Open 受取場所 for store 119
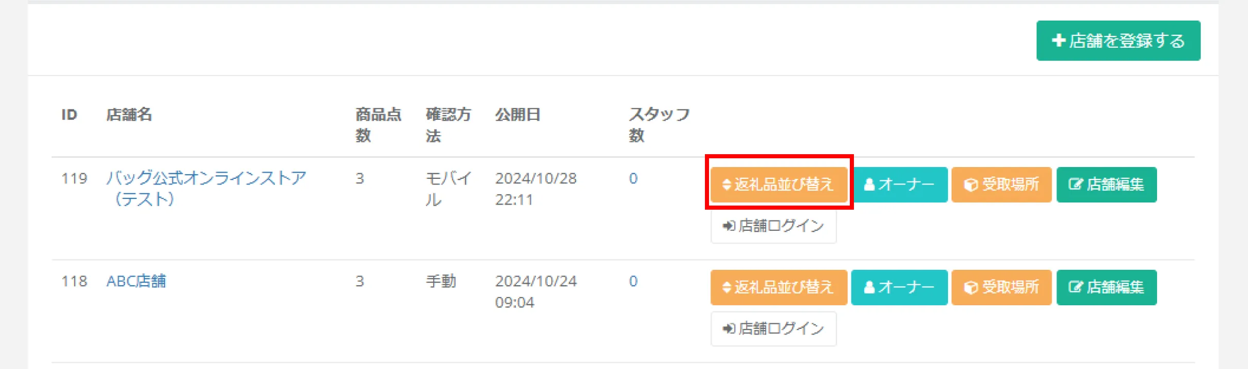This screenshot has width=1248, height=369. click(1001, 184)
